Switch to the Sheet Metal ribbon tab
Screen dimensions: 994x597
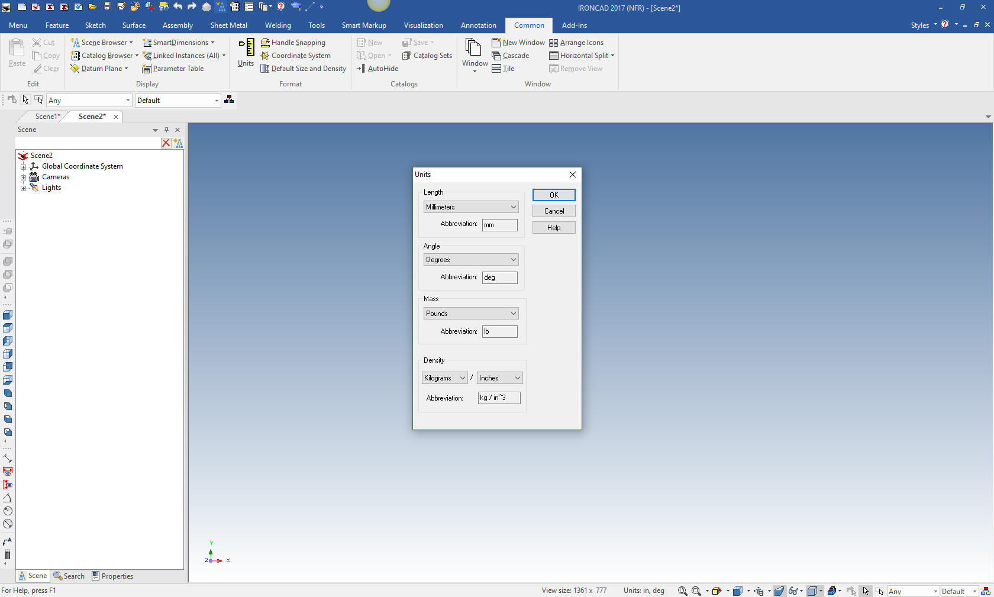(228, 25)
